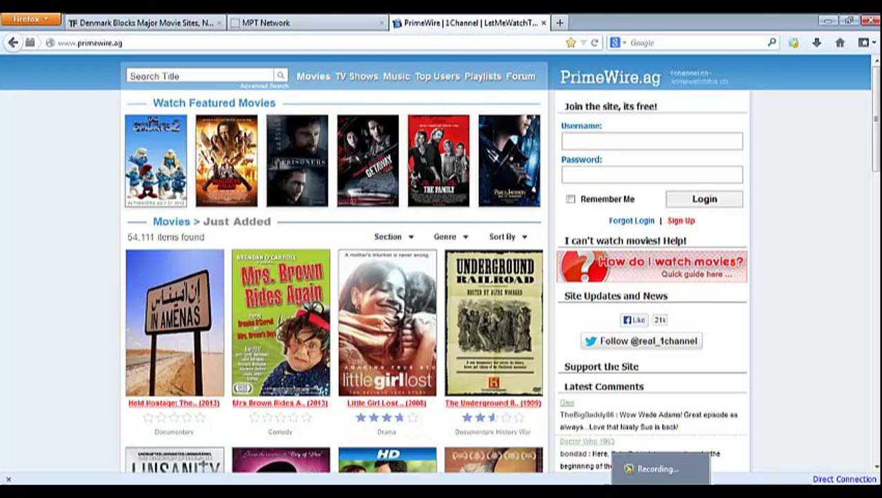
Task: Expand the Section dropdown
Action: tap(394, 237)
